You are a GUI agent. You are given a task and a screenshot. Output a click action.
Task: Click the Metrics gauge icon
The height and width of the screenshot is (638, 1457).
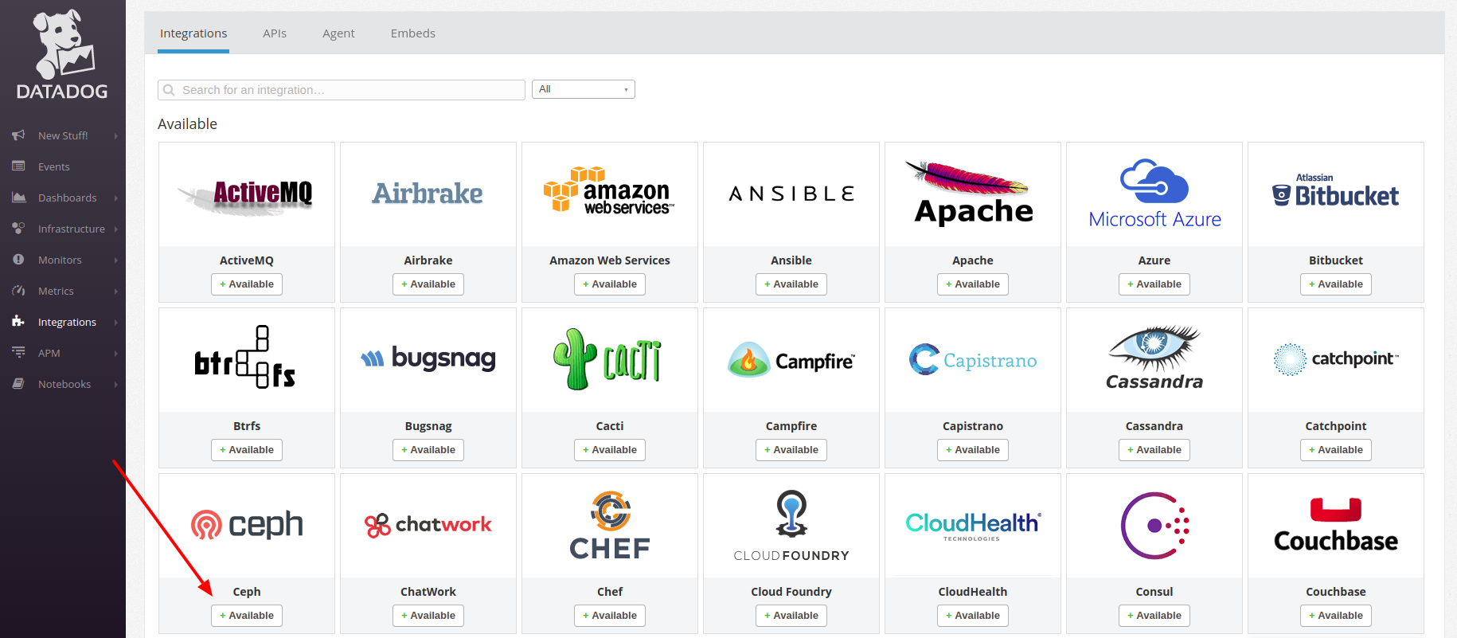(18, 291)
